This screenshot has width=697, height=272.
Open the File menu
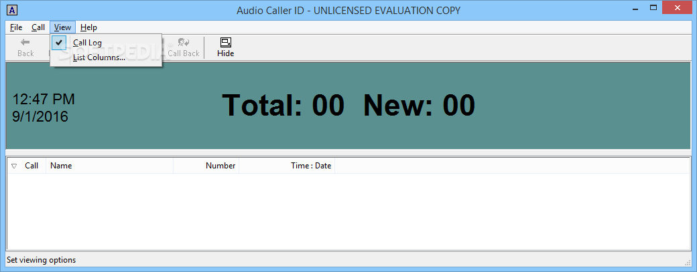coord(16,27)
